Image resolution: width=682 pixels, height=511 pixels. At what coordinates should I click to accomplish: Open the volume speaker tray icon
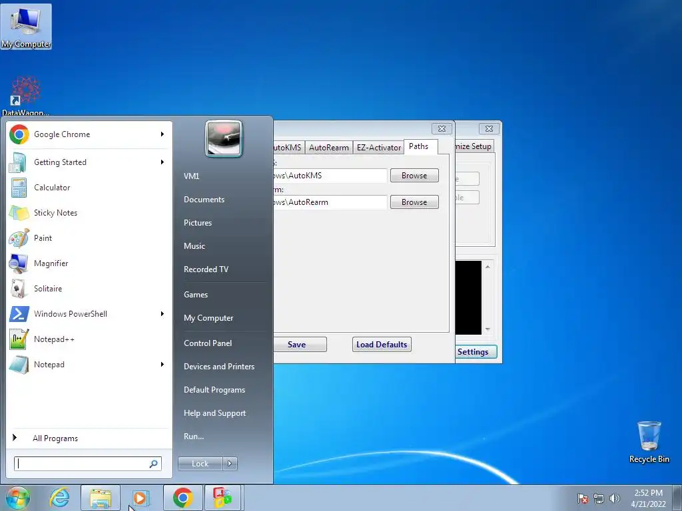point(615,498)
